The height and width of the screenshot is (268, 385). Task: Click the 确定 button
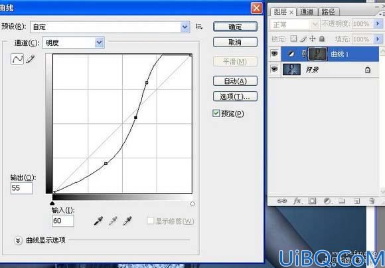(x=235, y=27)
